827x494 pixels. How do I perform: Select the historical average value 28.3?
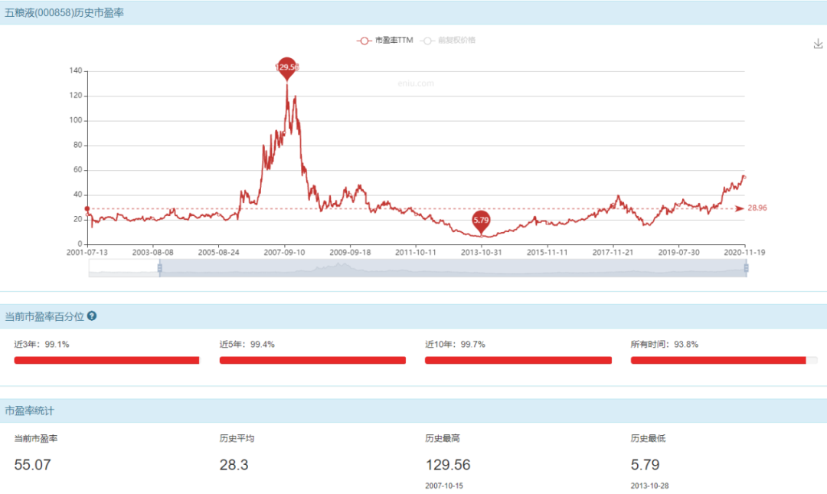(234, 465)
